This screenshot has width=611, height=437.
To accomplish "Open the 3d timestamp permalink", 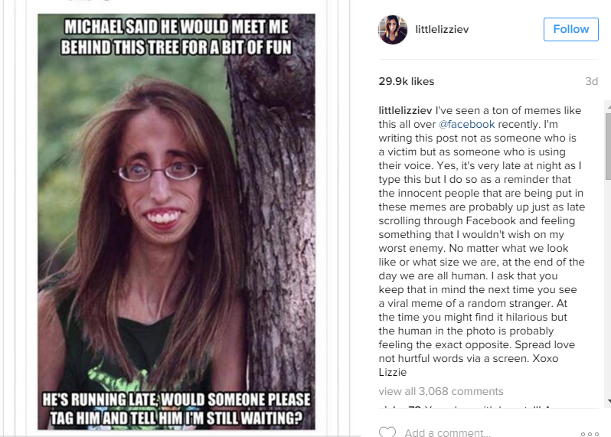I will point(591,81).
